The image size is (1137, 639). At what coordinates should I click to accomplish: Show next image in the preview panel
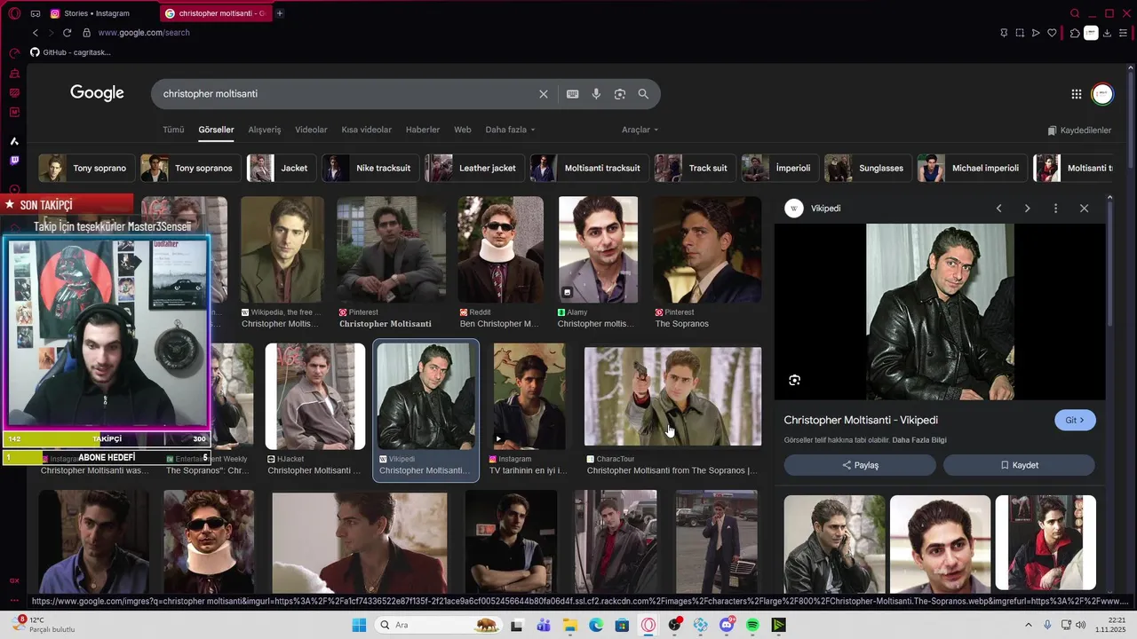click(x=1027, y=209)
